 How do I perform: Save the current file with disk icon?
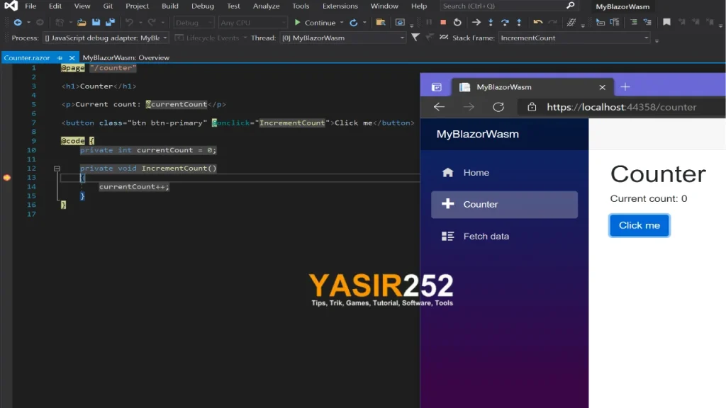[x=96, y=22]
